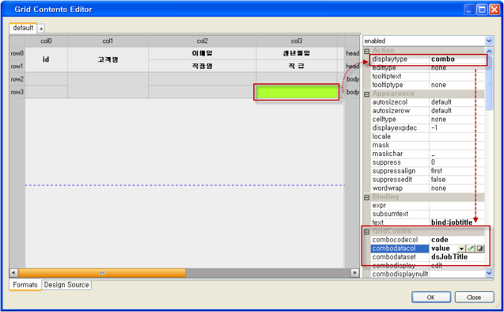Screen dimensions: 504x312
Task: Click the up arrow of the property list scrollbar
Action: click(x=489, y=51)
